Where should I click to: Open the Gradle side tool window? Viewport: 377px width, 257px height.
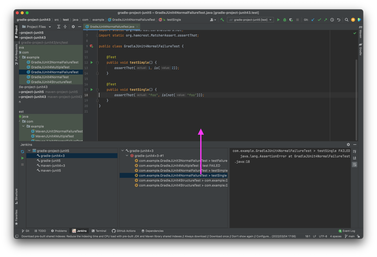point(360,49)
